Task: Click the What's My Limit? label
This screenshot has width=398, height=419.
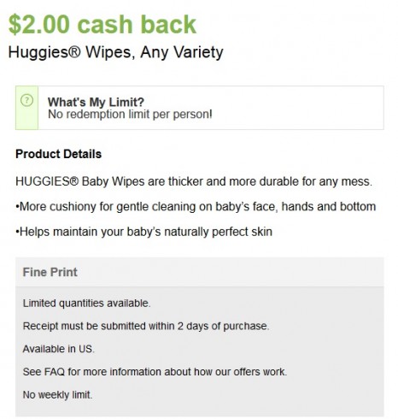Action: tap(96, 102)
